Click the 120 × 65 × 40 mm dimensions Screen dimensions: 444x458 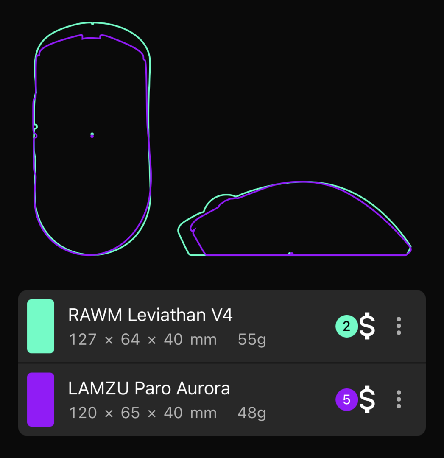point(142,413)
